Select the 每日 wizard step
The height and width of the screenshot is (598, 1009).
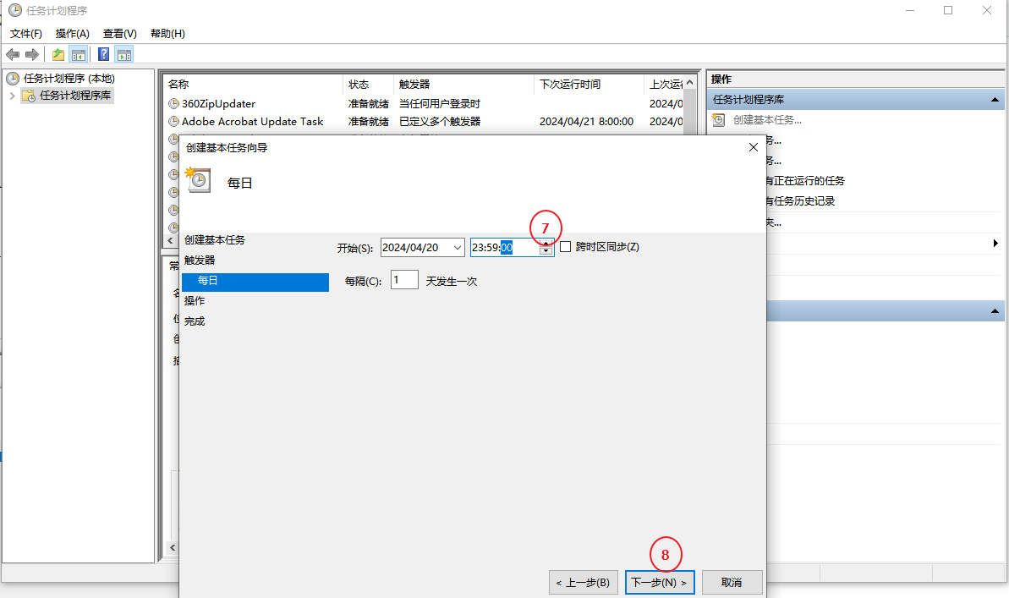click(x=255, y=282)
